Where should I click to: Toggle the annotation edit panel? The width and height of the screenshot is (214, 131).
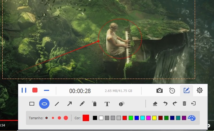click(x=186, y=90)
